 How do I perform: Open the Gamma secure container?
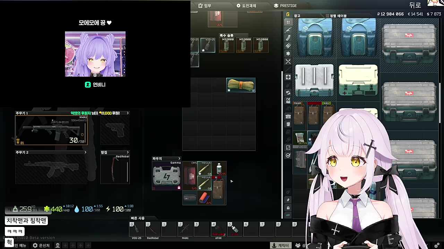[166, 175]
